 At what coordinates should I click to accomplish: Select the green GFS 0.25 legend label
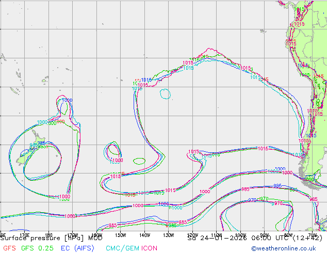37,248
